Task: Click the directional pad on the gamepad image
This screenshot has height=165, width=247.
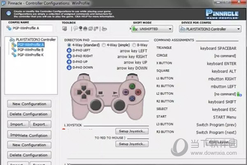Action: click(84, 92)
